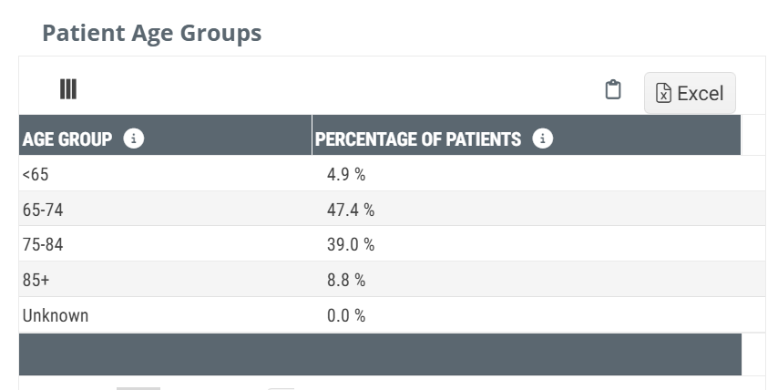Click the 47.4 % percentage cell

(351, 210)
